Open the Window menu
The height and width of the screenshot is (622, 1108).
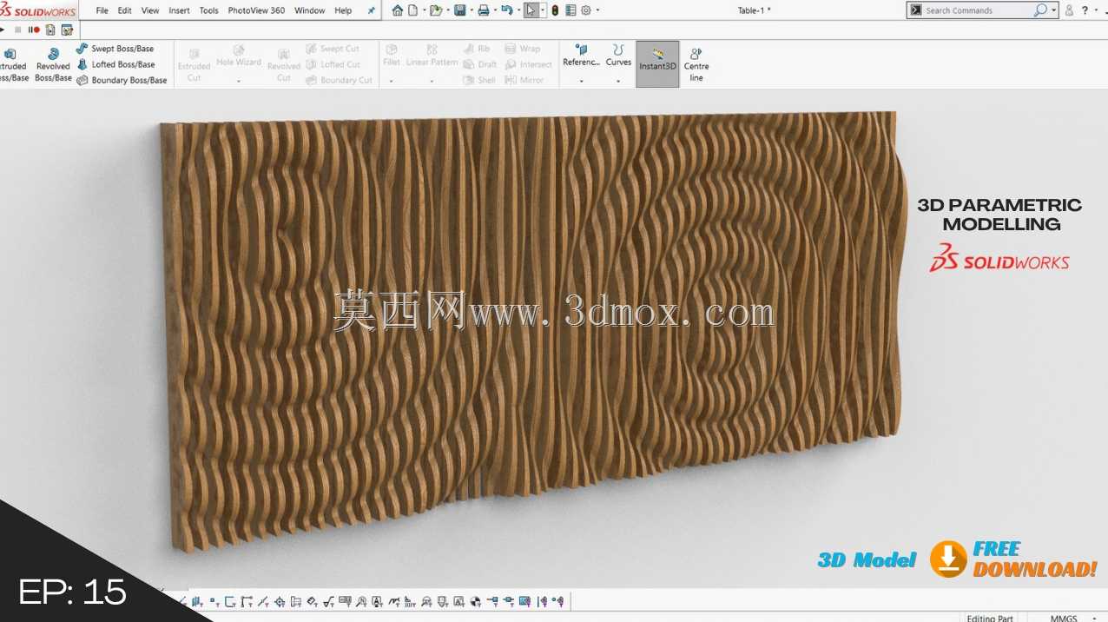310,10
